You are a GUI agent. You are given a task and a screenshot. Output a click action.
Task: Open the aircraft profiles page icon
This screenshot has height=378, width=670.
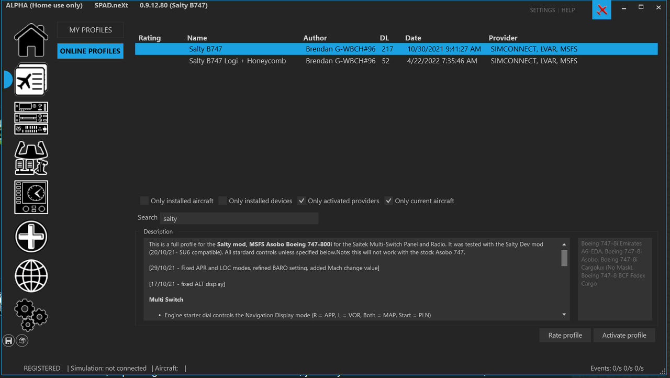pyautogui.click(x=31, y=80)
